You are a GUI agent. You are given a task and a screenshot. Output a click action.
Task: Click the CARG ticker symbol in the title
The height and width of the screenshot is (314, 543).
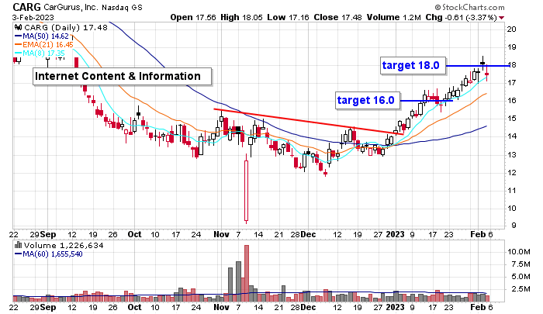[26, 6]
